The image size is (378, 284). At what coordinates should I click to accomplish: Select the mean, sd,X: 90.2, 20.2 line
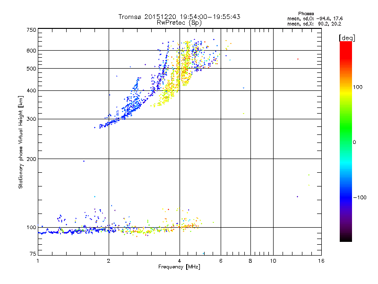tap(314, 24)
